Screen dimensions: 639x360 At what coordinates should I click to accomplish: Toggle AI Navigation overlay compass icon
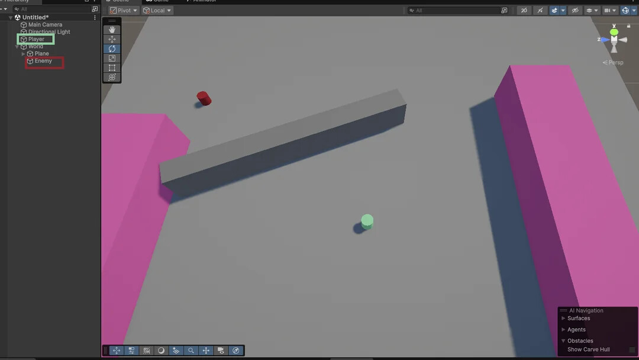[x=235, y=351]
